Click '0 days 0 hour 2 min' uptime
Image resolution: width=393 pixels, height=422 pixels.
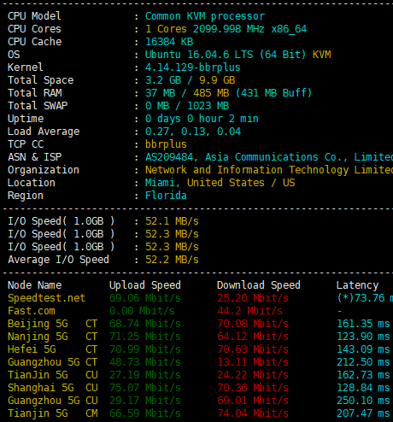point(202,119)
